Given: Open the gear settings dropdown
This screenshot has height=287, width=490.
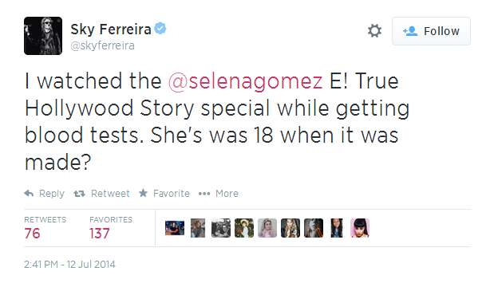Looking at the screenshot, I should 374,31.
